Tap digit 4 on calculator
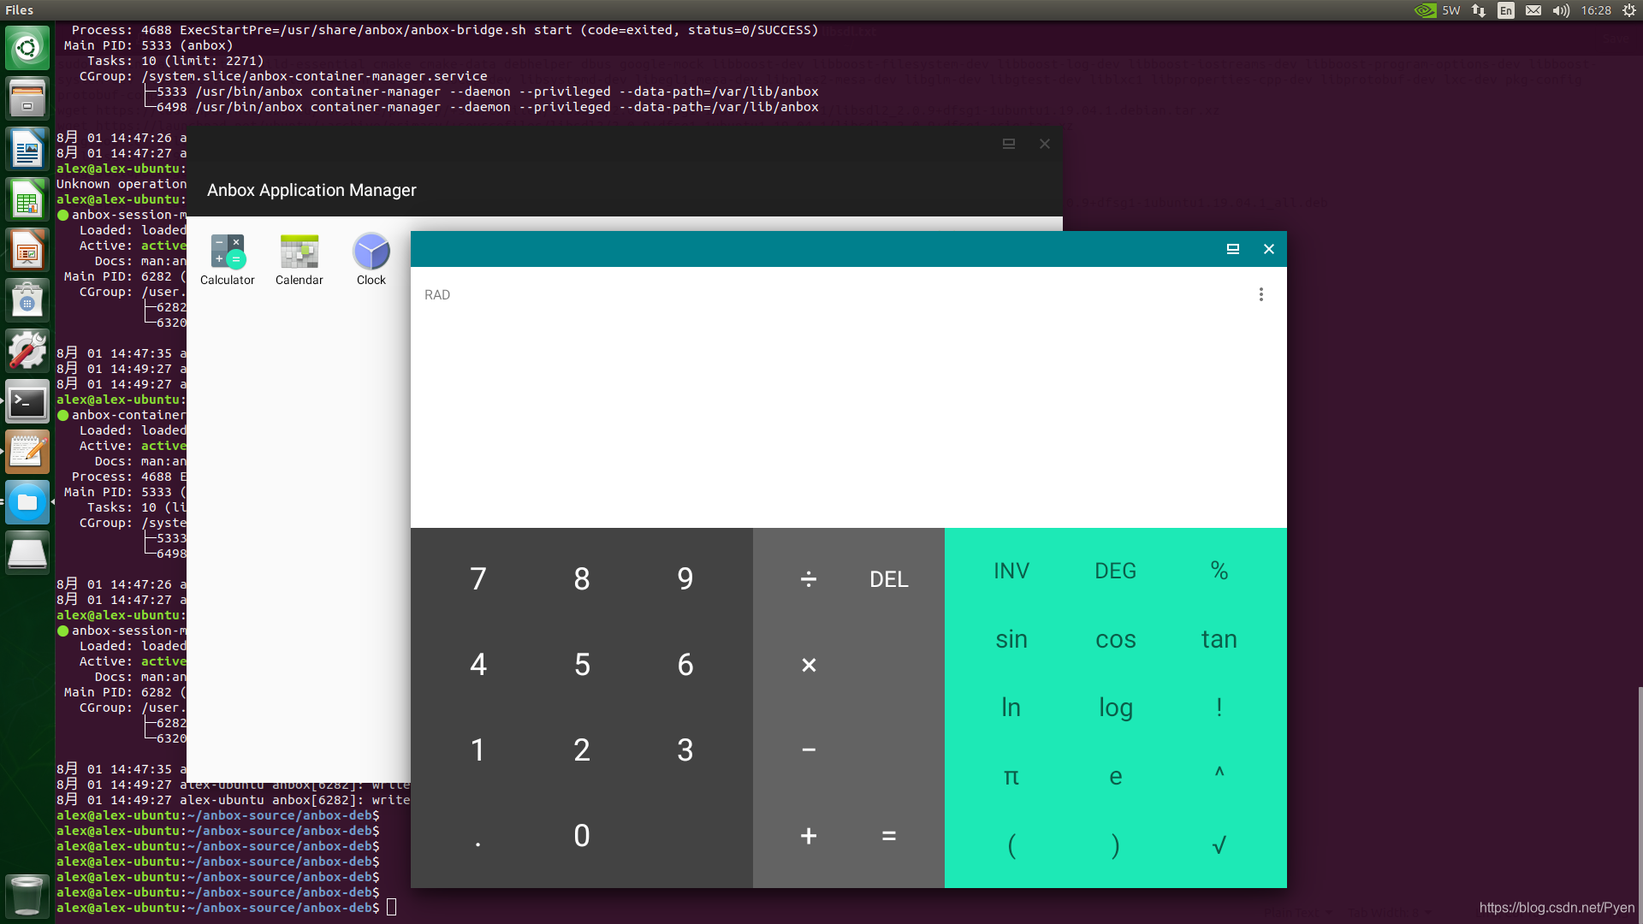1643x924 pixels. click(478, 665)
